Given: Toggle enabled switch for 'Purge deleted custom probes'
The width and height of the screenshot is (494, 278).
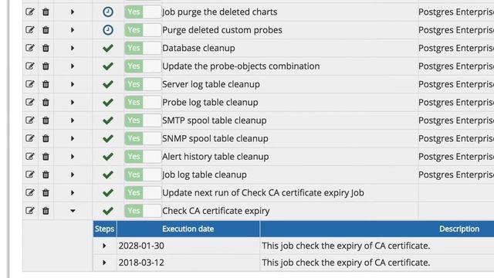Looking at the screenshot, I should [143, 30].
